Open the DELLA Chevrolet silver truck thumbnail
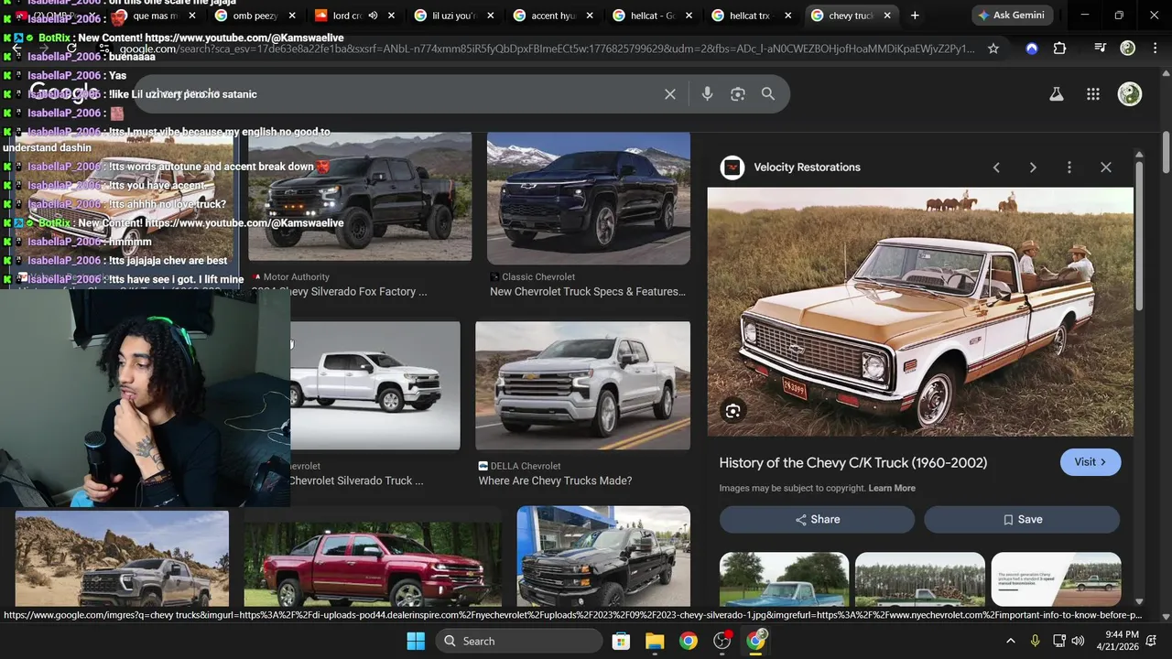Viewport: 1172px width, 659px height. 583,385
